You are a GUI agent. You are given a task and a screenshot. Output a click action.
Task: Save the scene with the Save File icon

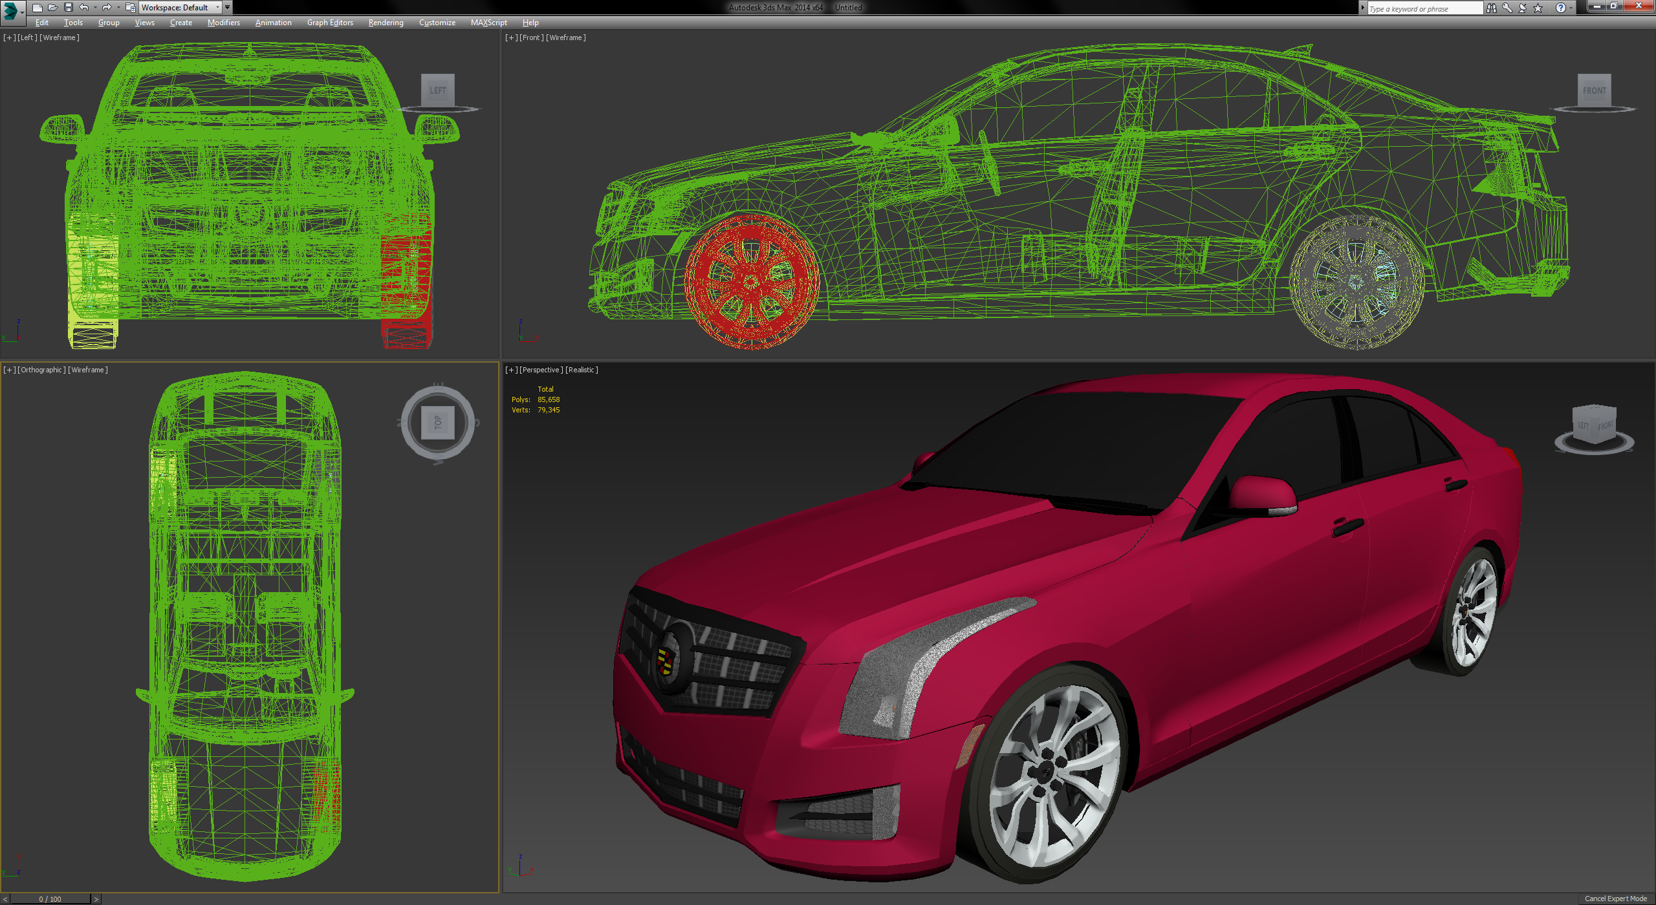tap(69, 8)
